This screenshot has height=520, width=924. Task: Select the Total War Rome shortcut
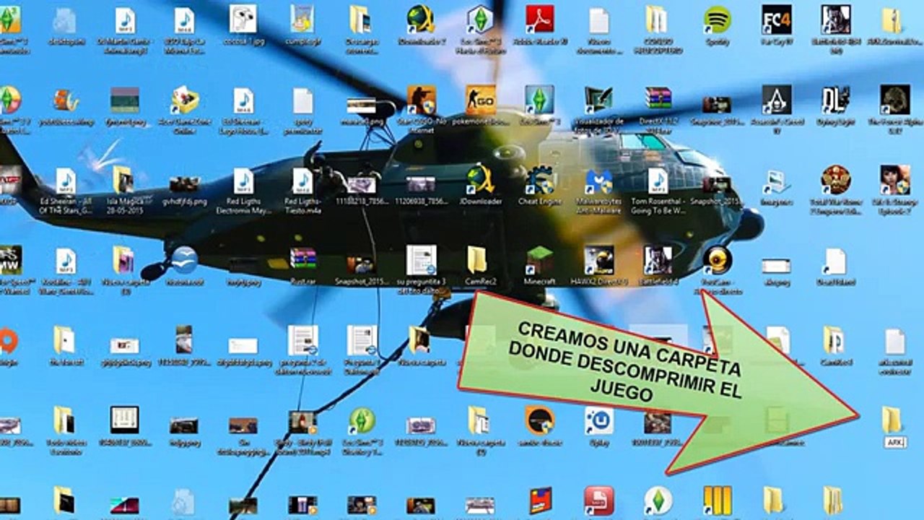pos(835,181)
